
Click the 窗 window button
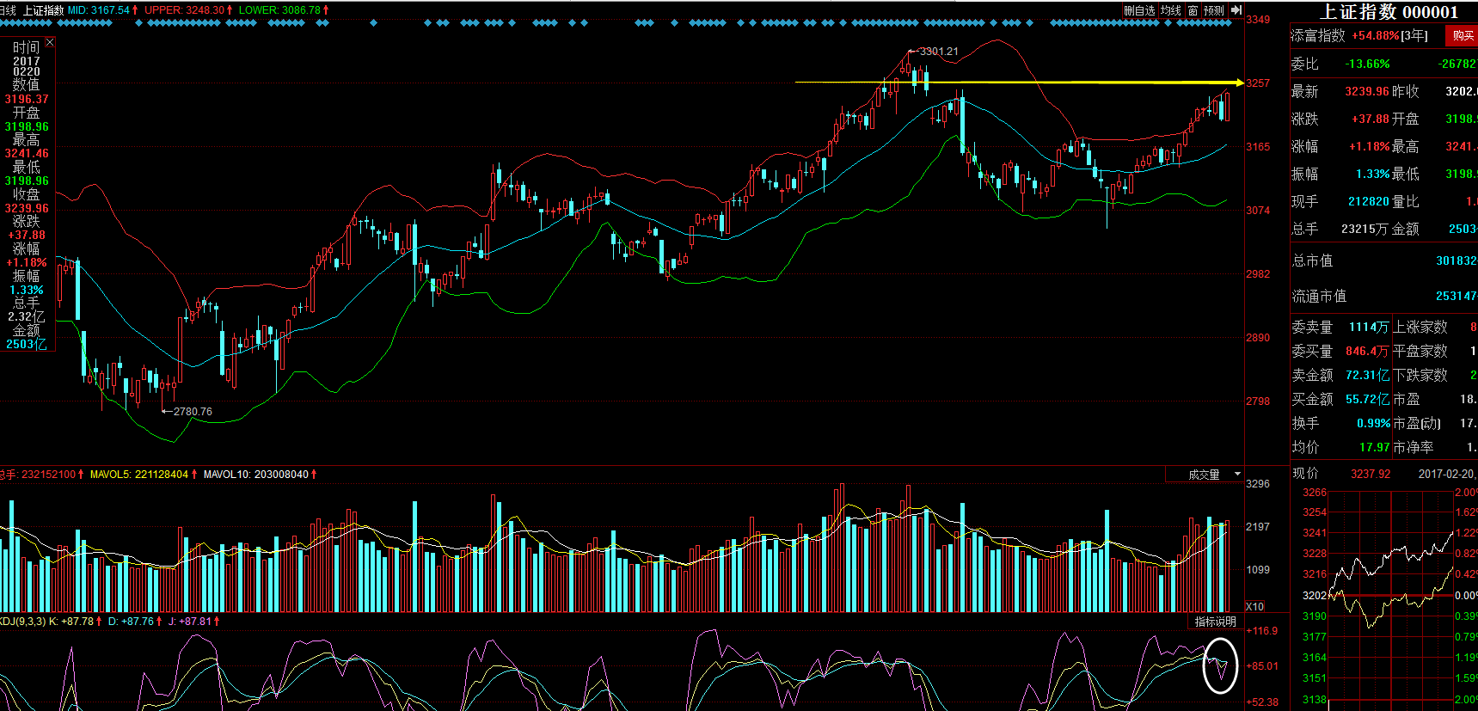pyautogui.click(x=1193, y=10)
